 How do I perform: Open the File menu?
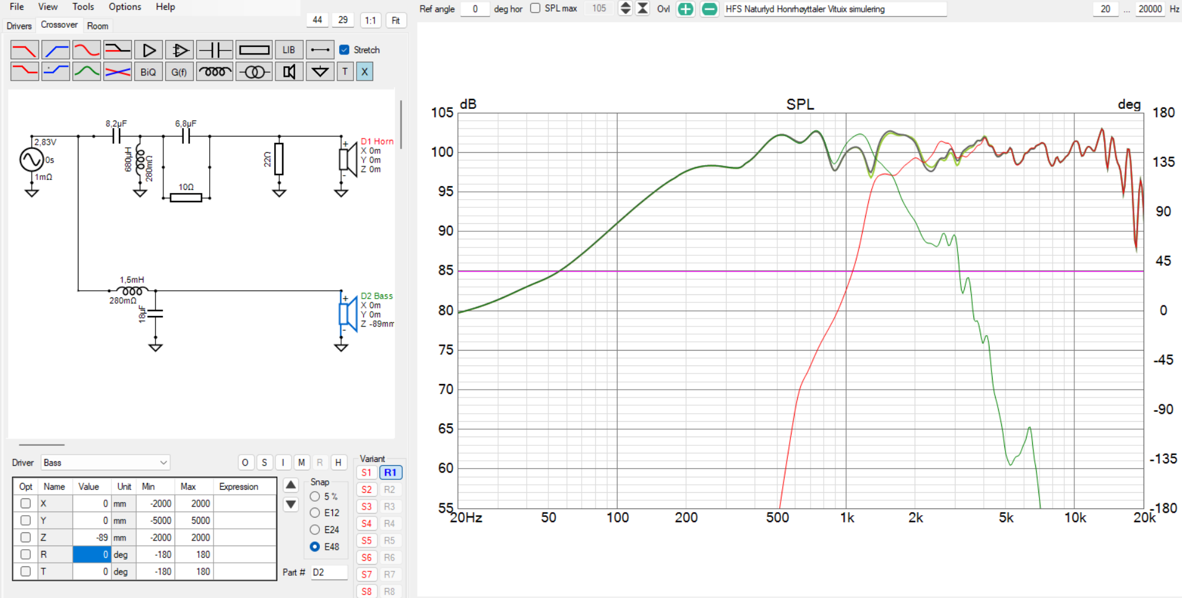tap(17, 7)
